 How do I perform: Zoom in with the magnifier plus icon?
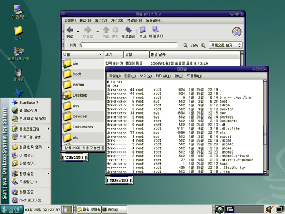pos(203,46)
